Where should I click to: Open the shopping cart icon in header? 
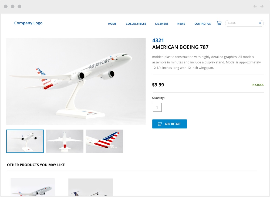tap(219, 23)
